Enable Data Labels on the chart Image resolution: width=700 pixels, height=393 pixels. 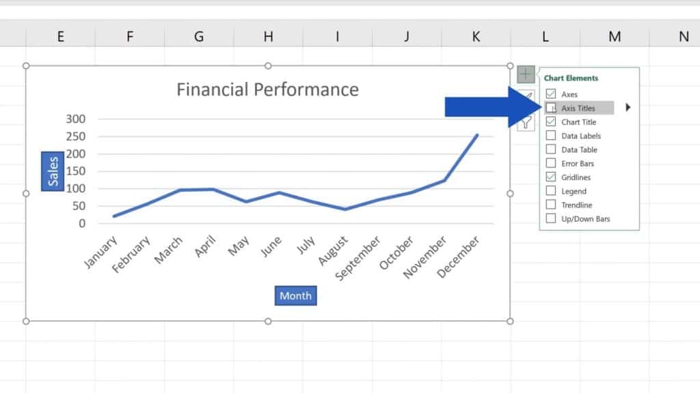tap(551, 135)
